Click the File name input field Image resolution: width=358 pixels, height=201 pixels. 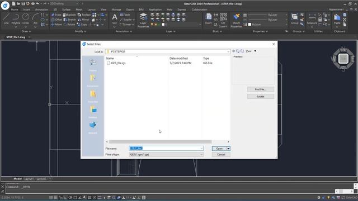166,149
